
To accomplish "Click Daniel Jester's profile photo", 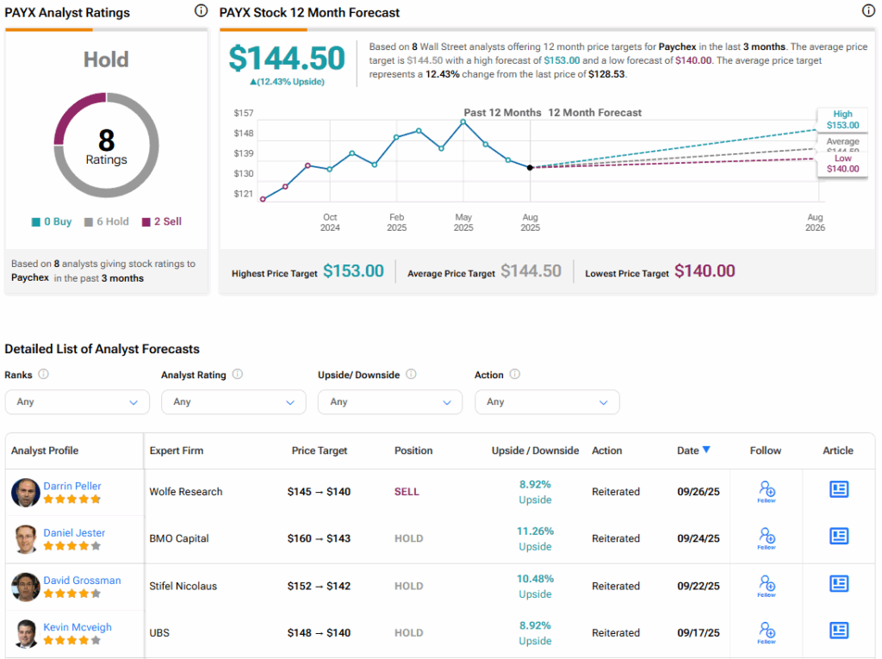I will pyautogui.click(x=25, y=539).
